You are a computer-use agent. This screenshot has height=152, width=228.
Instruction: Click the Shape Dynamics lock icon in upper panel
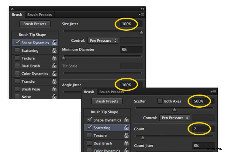tap(54, 43)
